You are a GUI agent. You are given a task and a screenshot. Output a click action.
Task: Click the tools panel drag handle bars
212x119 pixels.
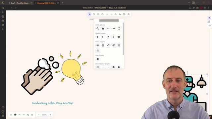click(x=109, y=20)
